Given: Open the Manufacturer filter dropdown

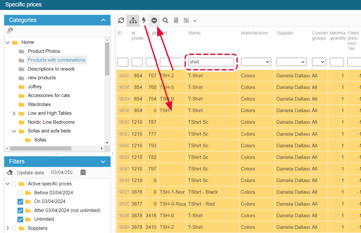Looking at the screenshot, I should pyautogui.click(x=256, y=62).
